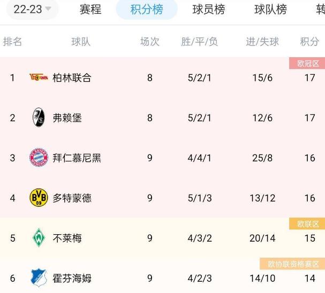Open team 弗赖堡
The height and width of the screenshot is (293, 325).
pos(67,118)
